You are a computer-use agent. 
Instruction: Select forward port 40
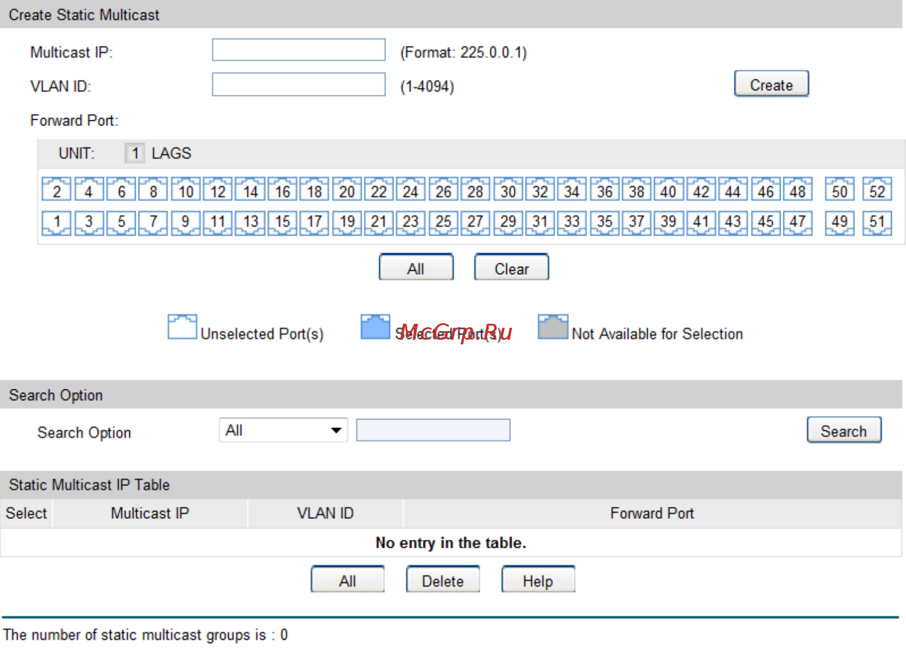[x=668, y=190]
